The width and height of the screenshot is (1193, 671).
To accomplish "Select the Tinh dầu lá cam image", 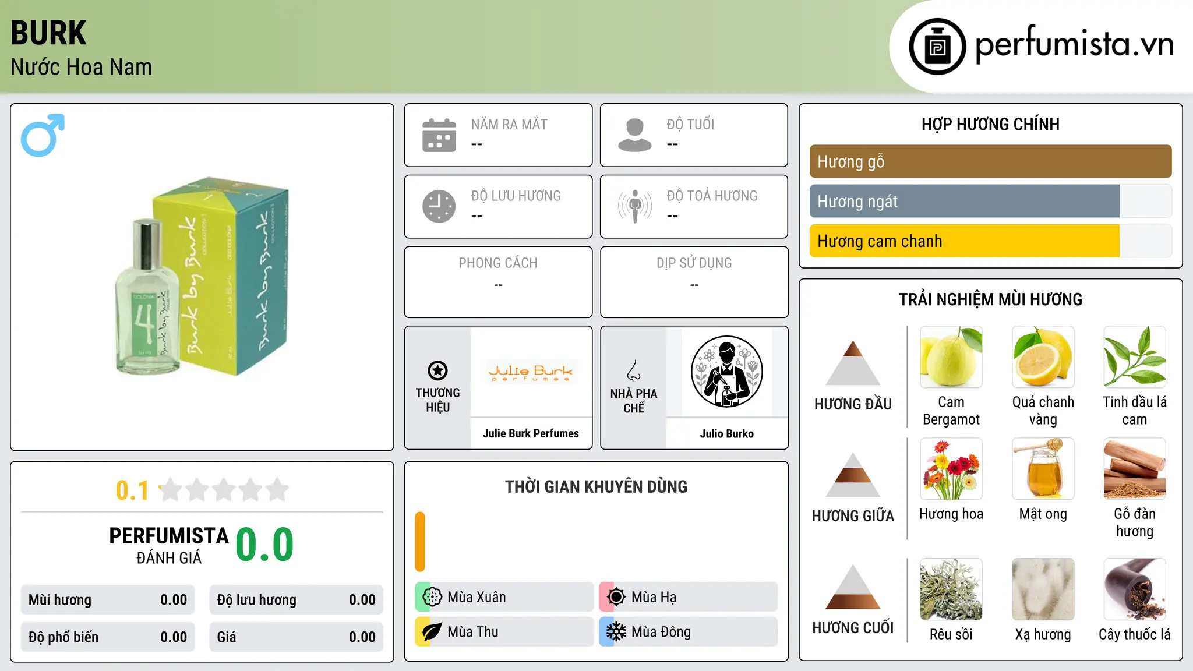I will (1135, 357).
